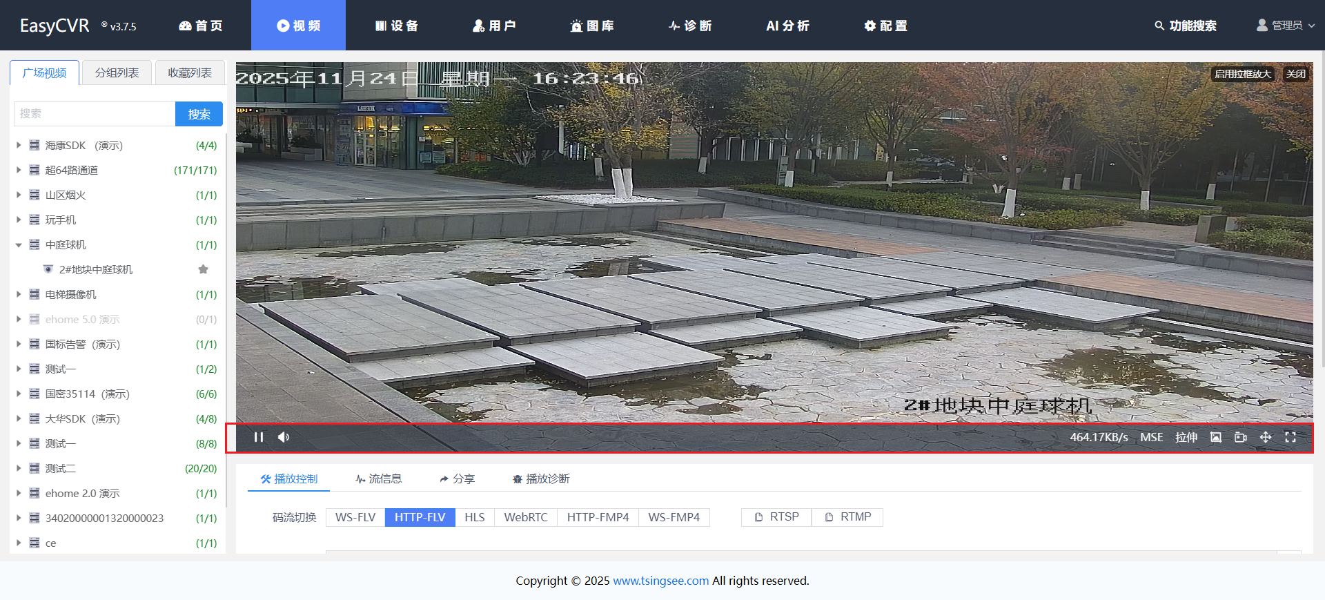The height and width of the screenshot is (600, 1325).
Task: Open PTZ control via the four-arrow icon
Action: [1266, 437]
